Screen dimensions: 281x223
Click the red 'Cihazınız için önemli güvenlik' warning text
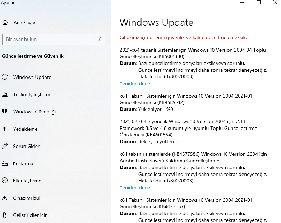(x=183, y=37)
